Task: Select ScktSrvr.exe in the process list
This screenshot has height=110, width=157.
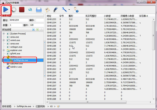Action: [16, 67]
